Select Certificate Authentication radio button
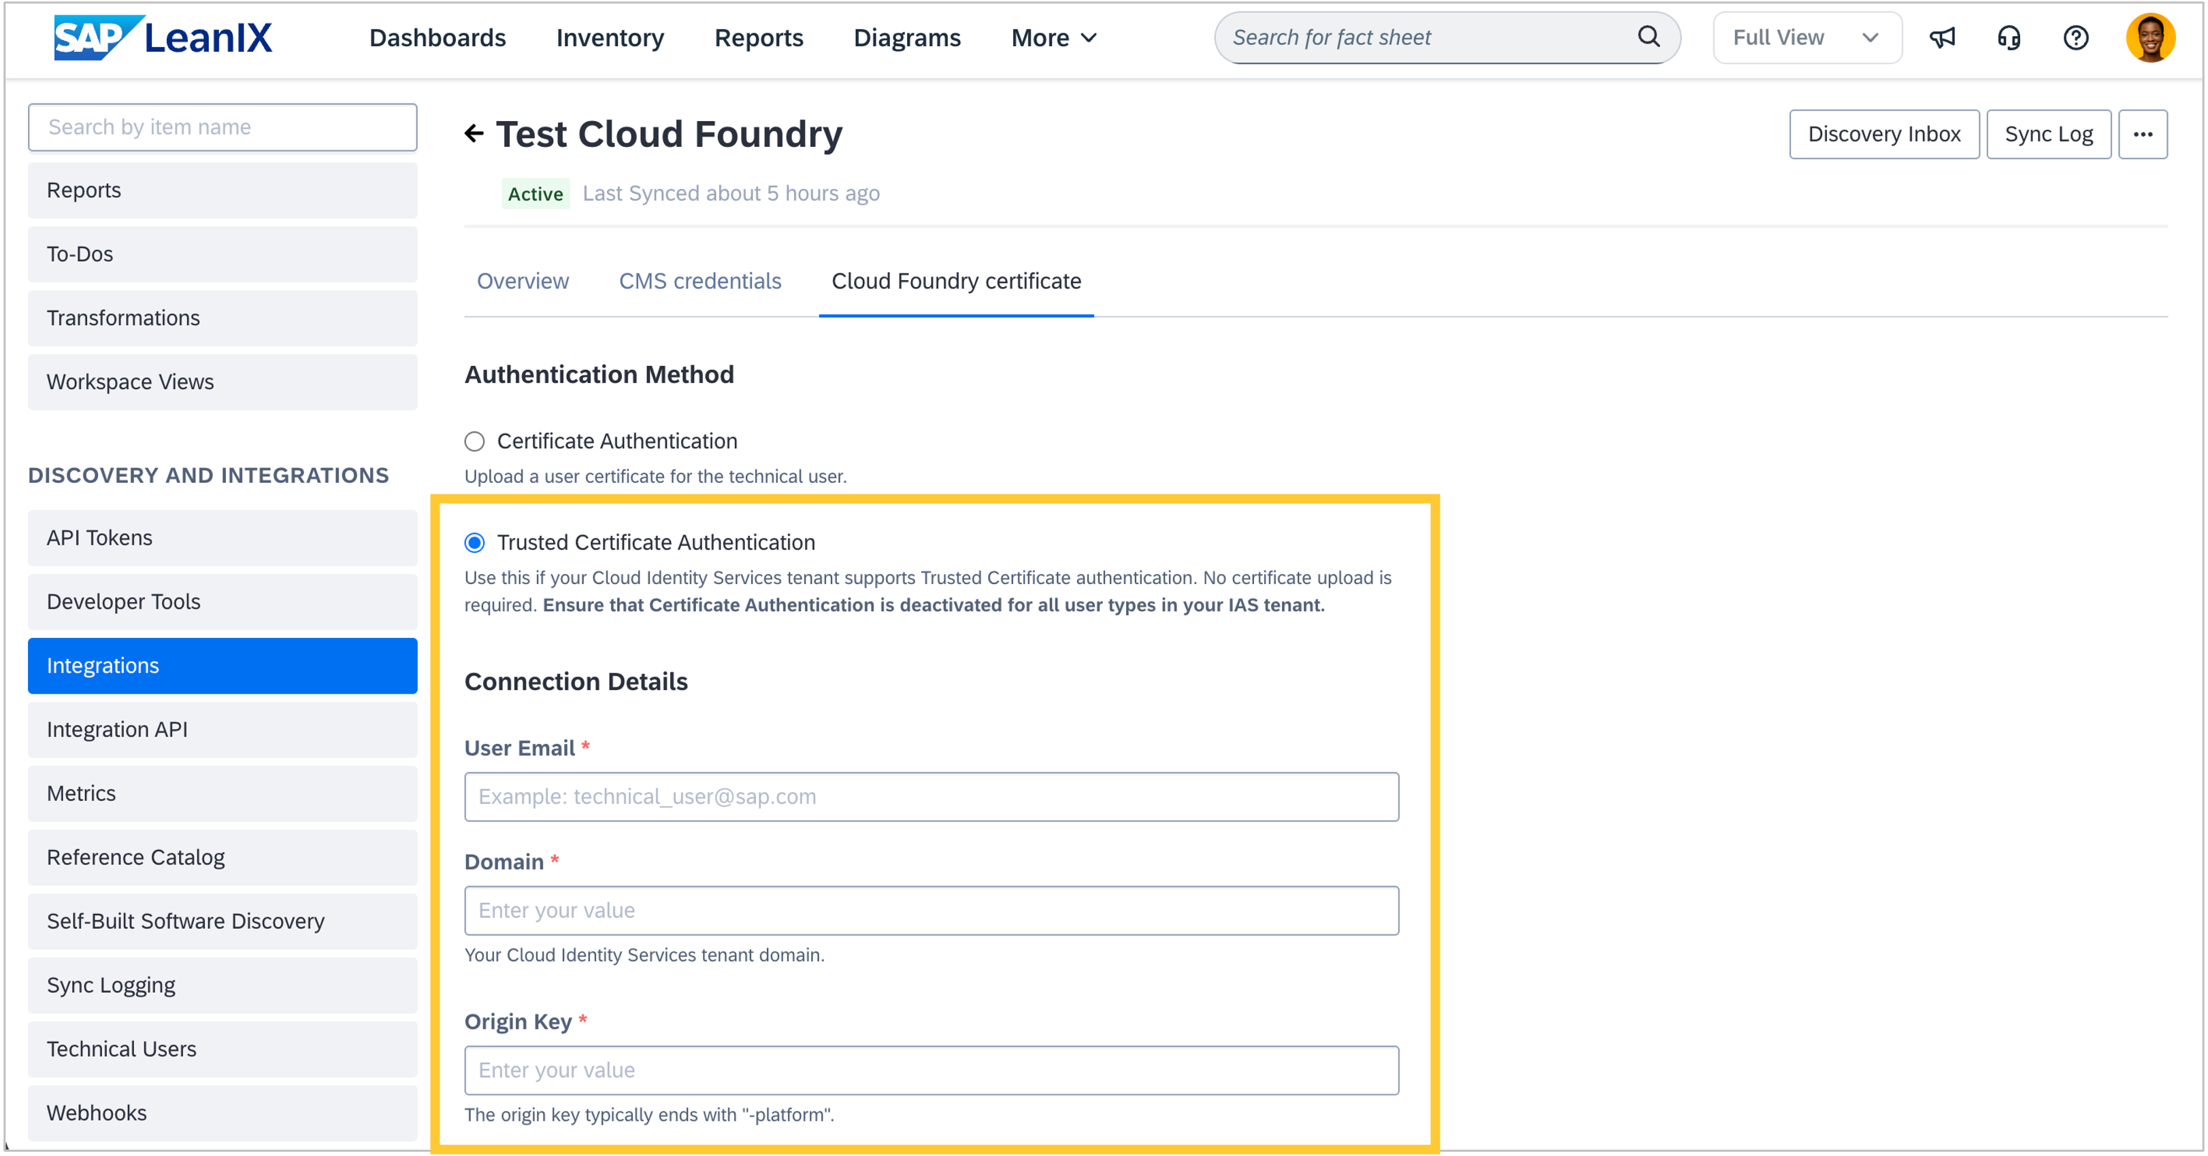This screenshot has height=1156, width=2208. click(x=475, y=441)
